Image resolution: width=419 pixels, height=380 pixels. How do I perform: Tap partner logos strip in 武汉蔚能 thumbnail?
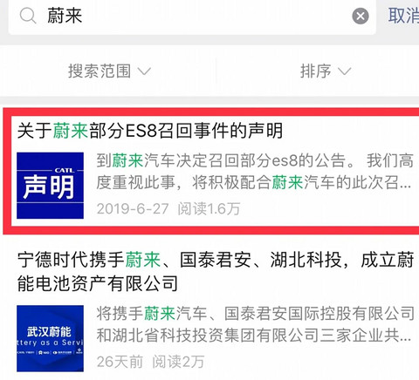pyautogui.click(x=50, y=352)
